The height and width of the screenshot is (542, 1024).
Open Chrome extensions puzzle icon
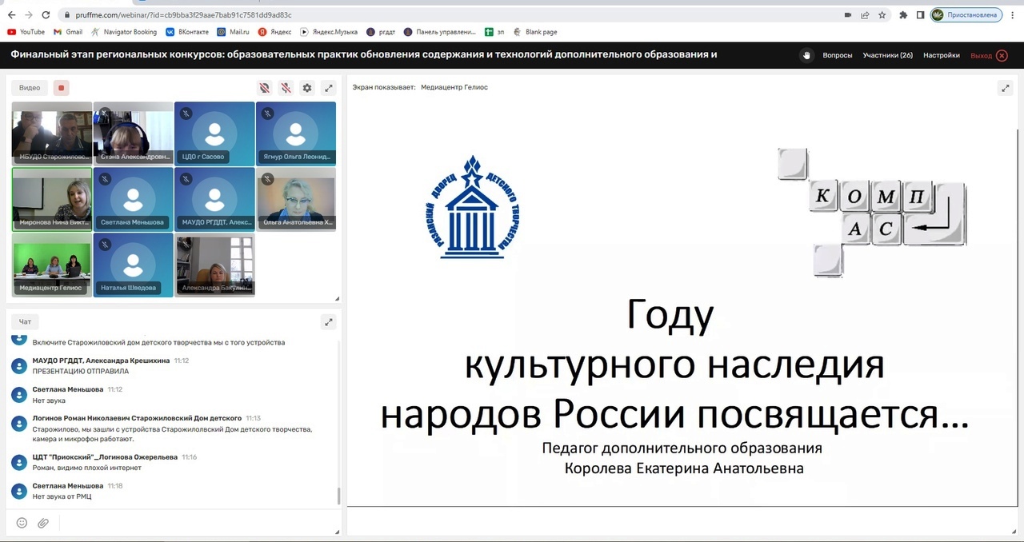[903, 14]
